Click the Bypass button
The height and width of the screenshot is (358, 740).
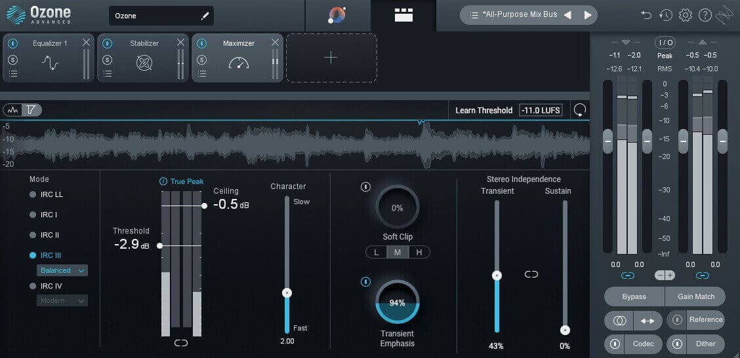634,296
